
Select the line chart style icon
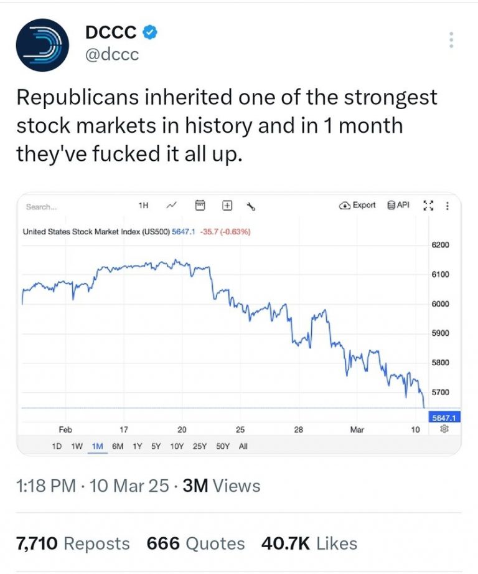pos(171,204)
